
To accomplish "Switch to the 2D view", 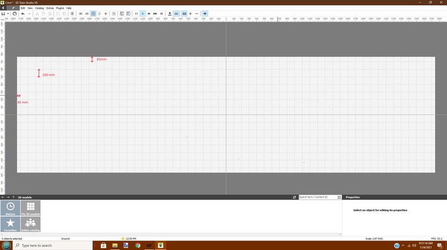I will 86,14.
